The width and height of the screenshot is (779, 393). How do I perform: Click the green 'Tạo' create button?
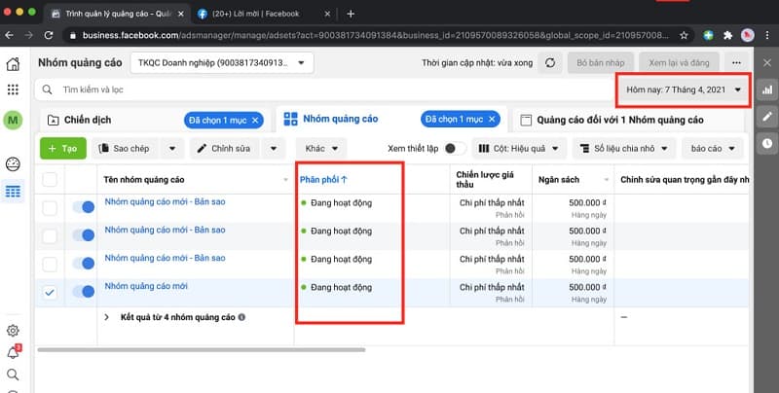point(61,149)
